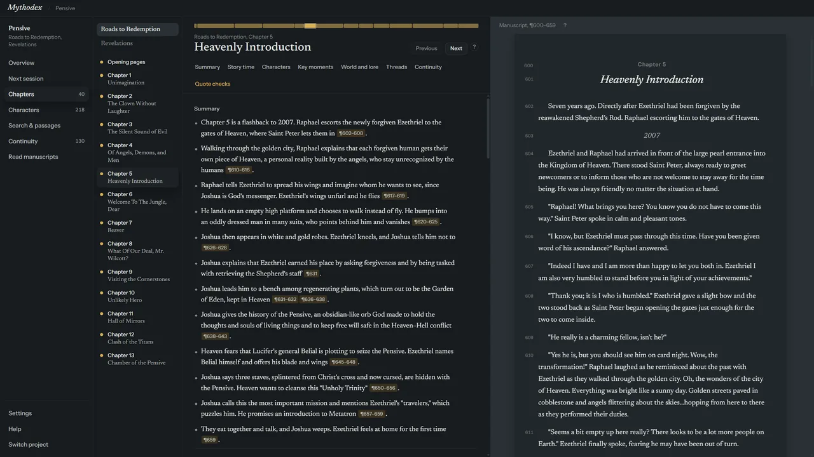Open Settings
Screen dimensions: 814x457
pyautogui.click(x=46, y=413)
